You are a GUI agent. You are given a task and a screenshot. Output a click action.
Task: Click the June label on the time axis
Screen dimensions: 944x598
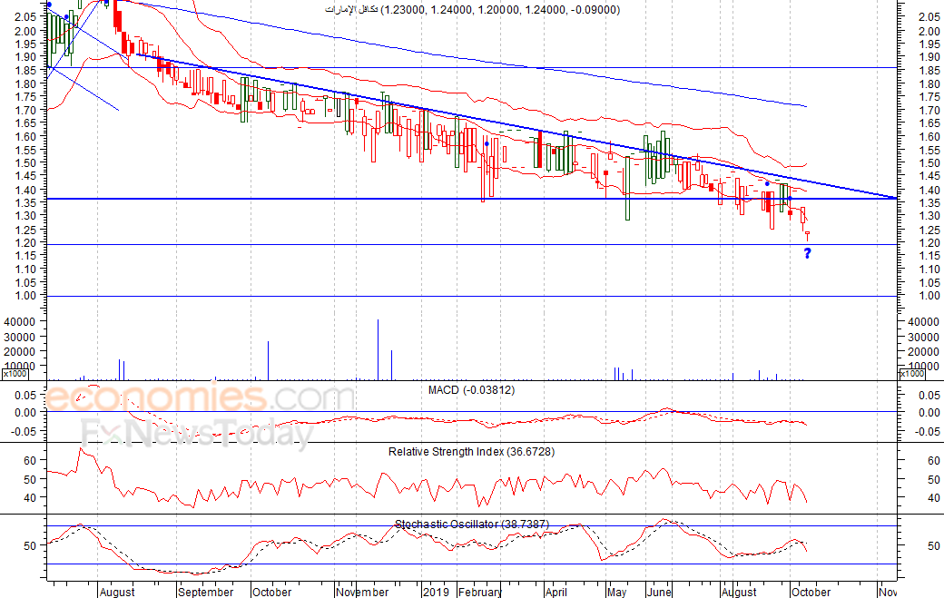(659, 592)
